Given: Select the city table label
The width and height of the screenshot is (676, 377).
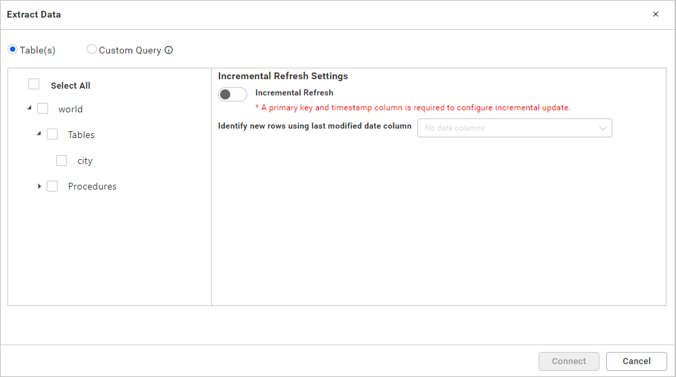Looking at the screenshot, I should point(85,161).
